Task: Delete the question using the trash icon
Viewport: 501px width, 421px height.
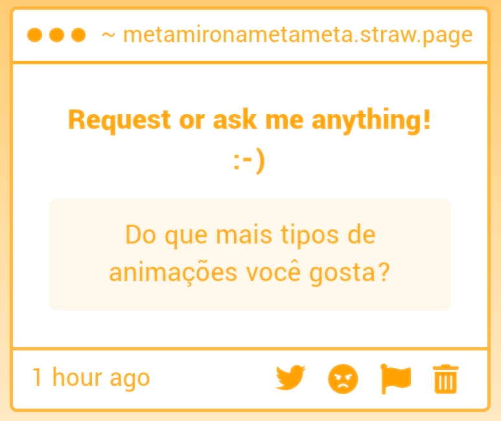Action: click(x=445, y=379)
